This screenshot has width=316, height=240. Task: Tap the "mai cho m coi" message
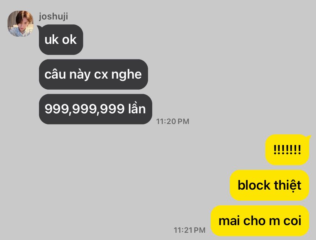pyautogui.click(x=260, y=221)
